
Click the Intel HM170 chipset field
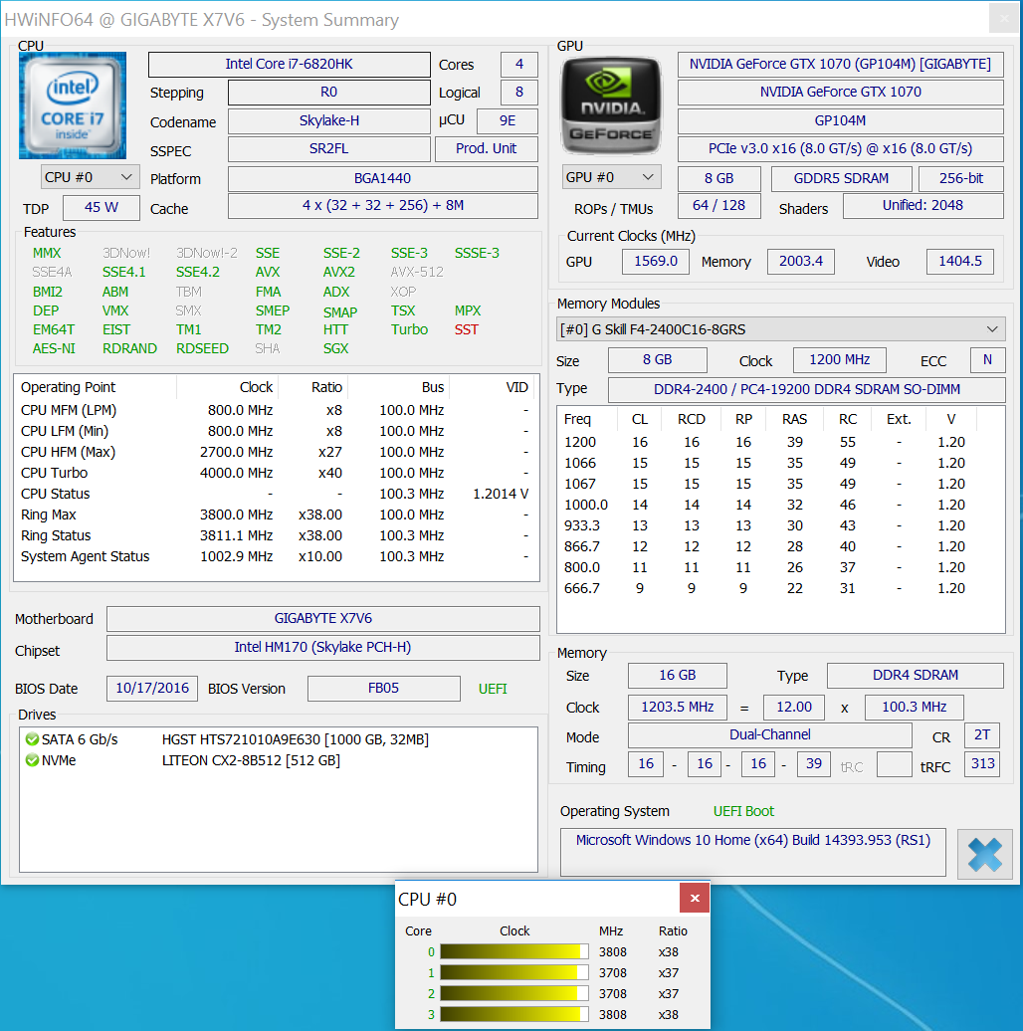tap(322, 648)
